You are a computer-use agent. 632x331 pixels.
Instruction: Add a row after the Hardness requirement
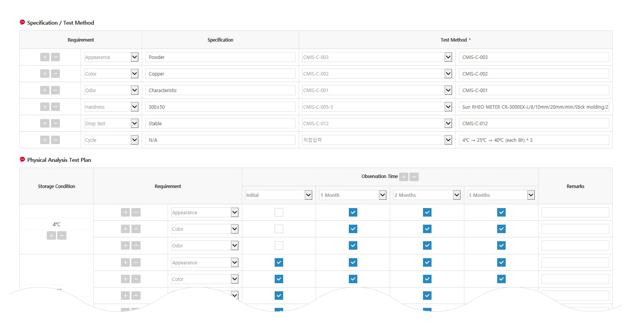tap(45, 107)
